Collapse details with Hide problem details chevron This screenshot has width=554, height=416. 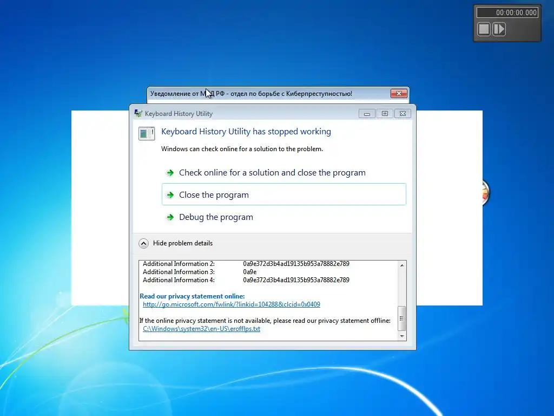click(x=143, y=243)
